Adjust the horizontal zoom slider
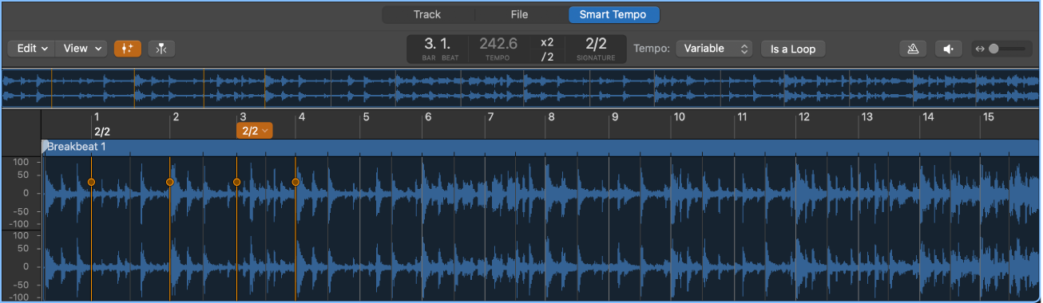The height and width of the screenshot is (303, 1043). 1006,49
